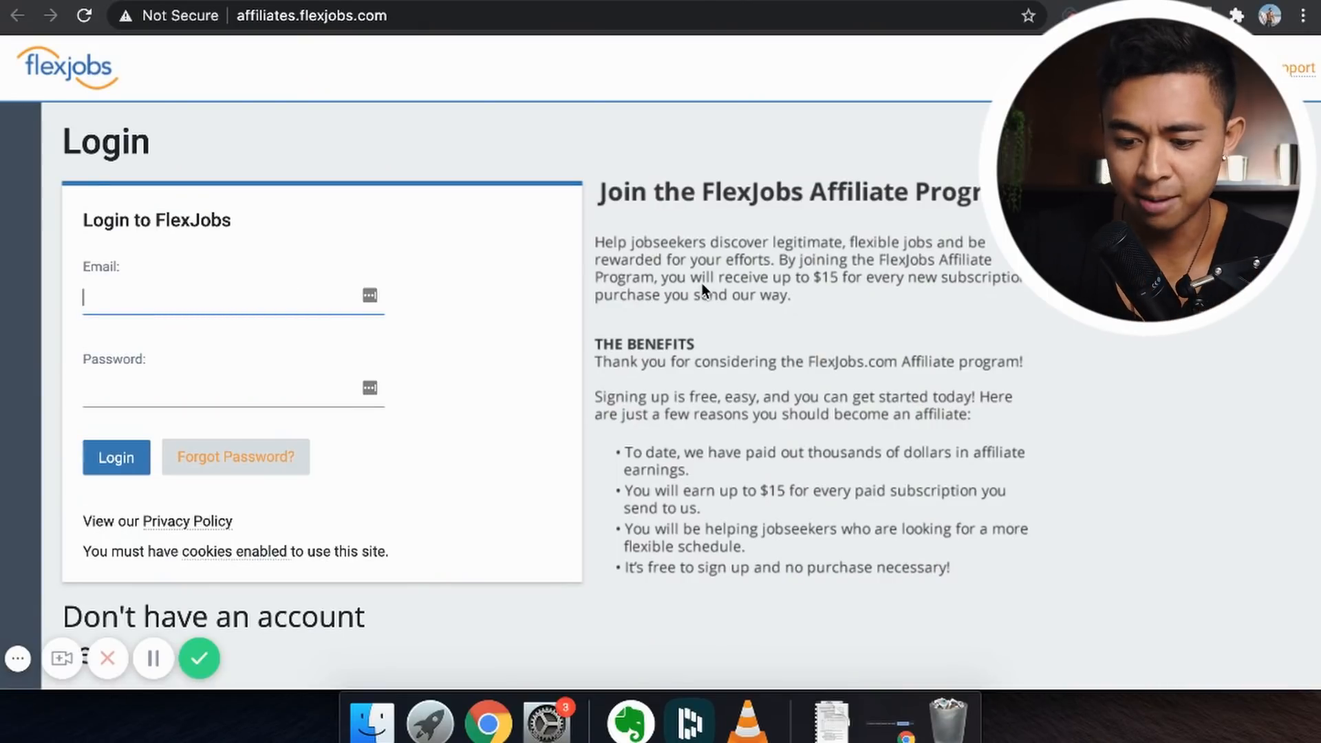Click the password manager icon in Password field
Viewport: 1321px width, 743px height.
click(x=369, y=388)
